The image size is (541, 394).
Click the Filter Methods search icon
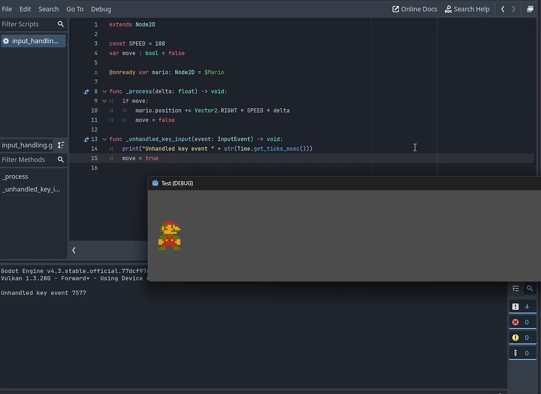tap(61, 160)
